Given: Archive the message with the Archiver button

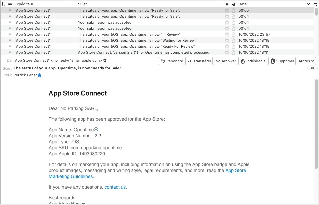Looking at the screenshot, I should point(226,61).
